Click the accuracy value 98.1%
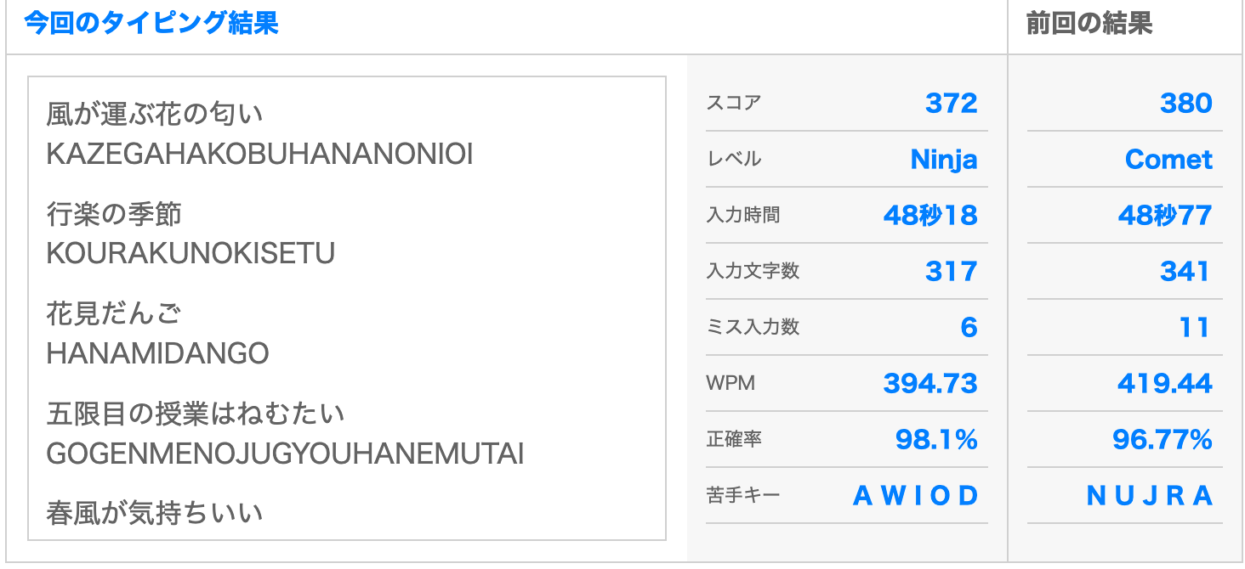The height and width of the screenshot is (569, 1245). tap(936, 439)
